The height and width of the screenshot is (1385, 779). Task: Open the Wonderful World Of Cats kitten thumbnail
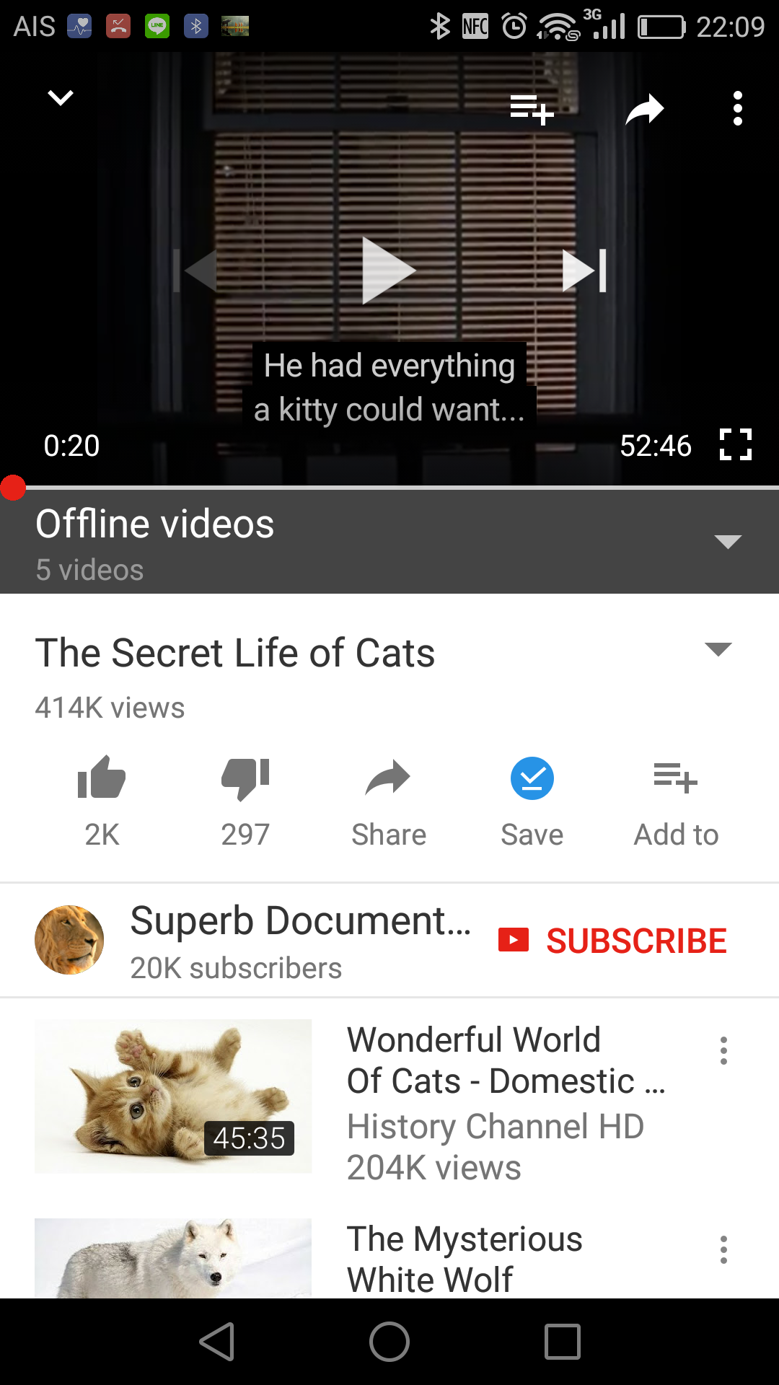[173, 1096]
